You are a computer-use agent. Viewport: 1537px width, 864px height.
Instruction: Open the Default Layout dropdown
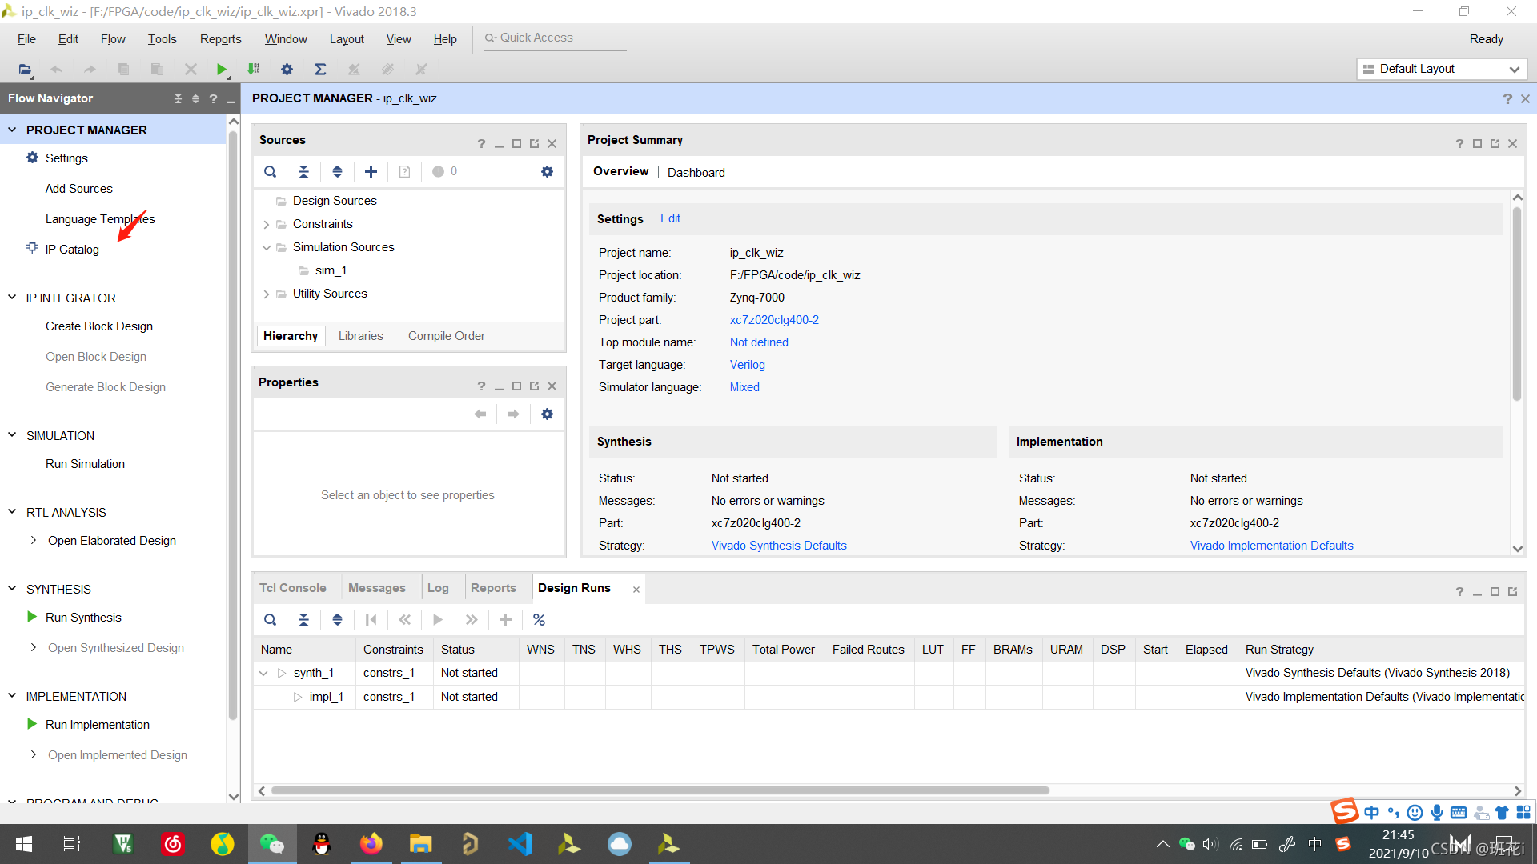pyautogui.click(x=1442, y=69)
